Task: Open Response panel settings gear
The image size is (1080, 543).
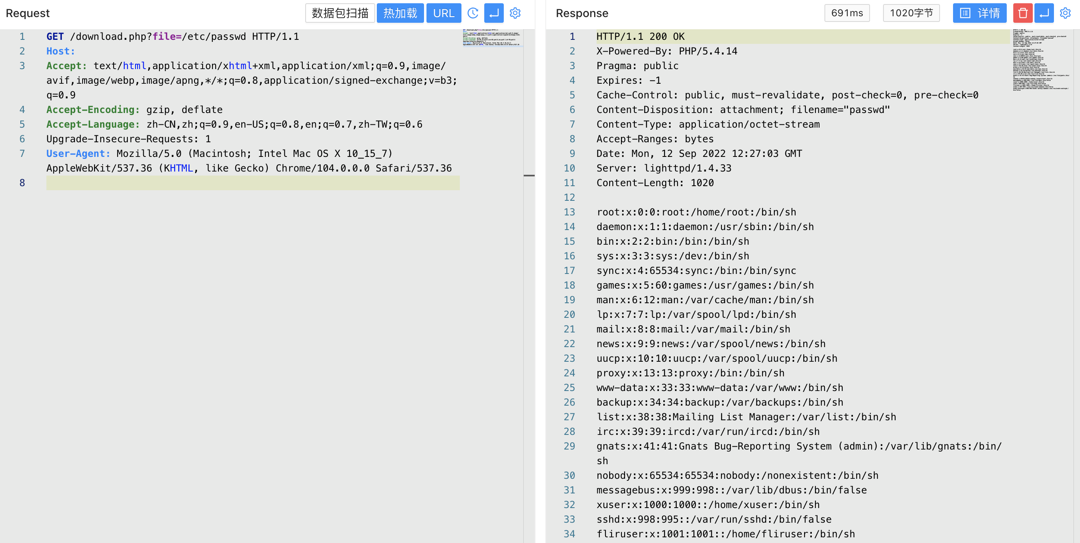Action: point(1065,13)
